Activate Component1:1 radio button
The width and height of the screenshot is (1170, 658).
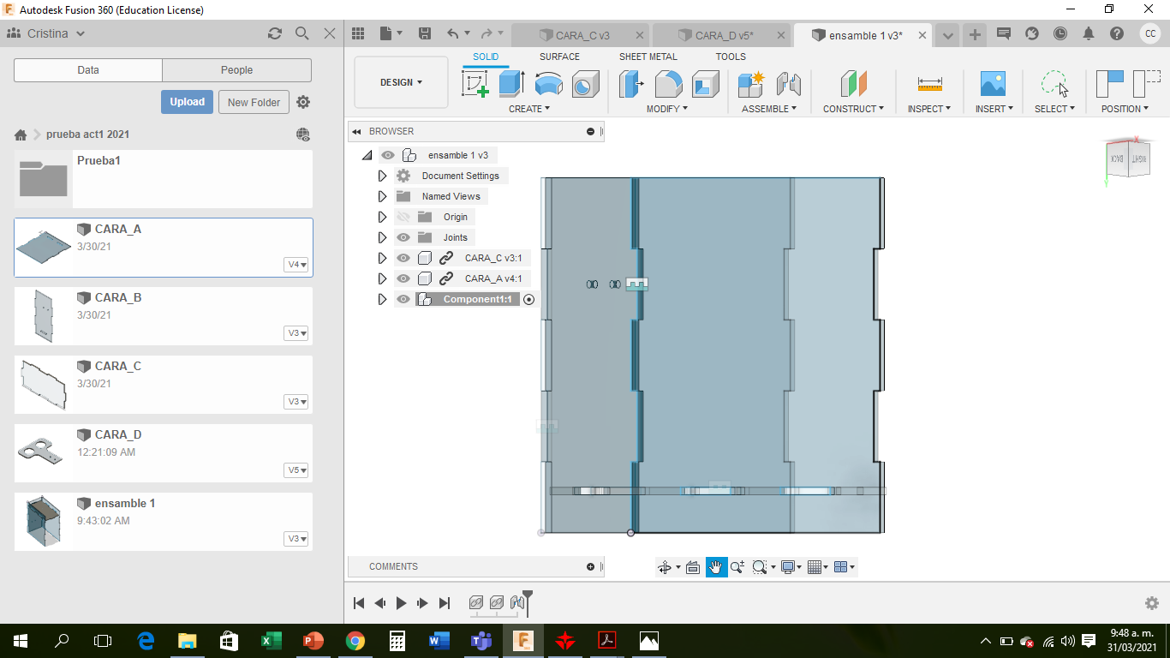pos(528,299)
